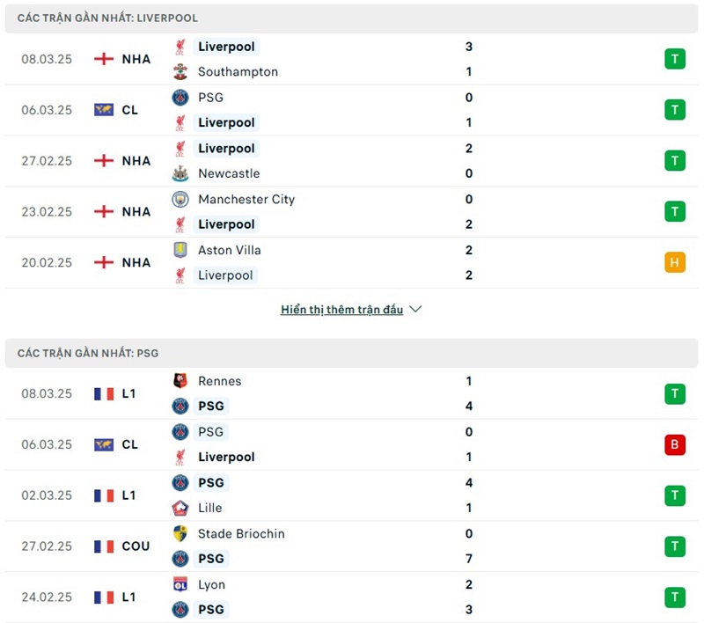Select the 'Các trận gần nhất: PSG' header

[x=88, y=353]
